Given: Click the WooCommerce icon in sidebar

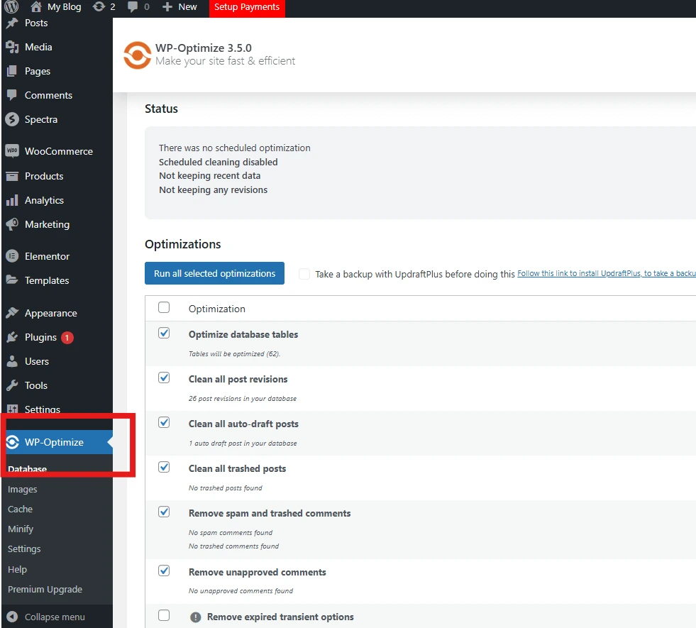Looking at the screenshot, I should (x=11, y=151).
